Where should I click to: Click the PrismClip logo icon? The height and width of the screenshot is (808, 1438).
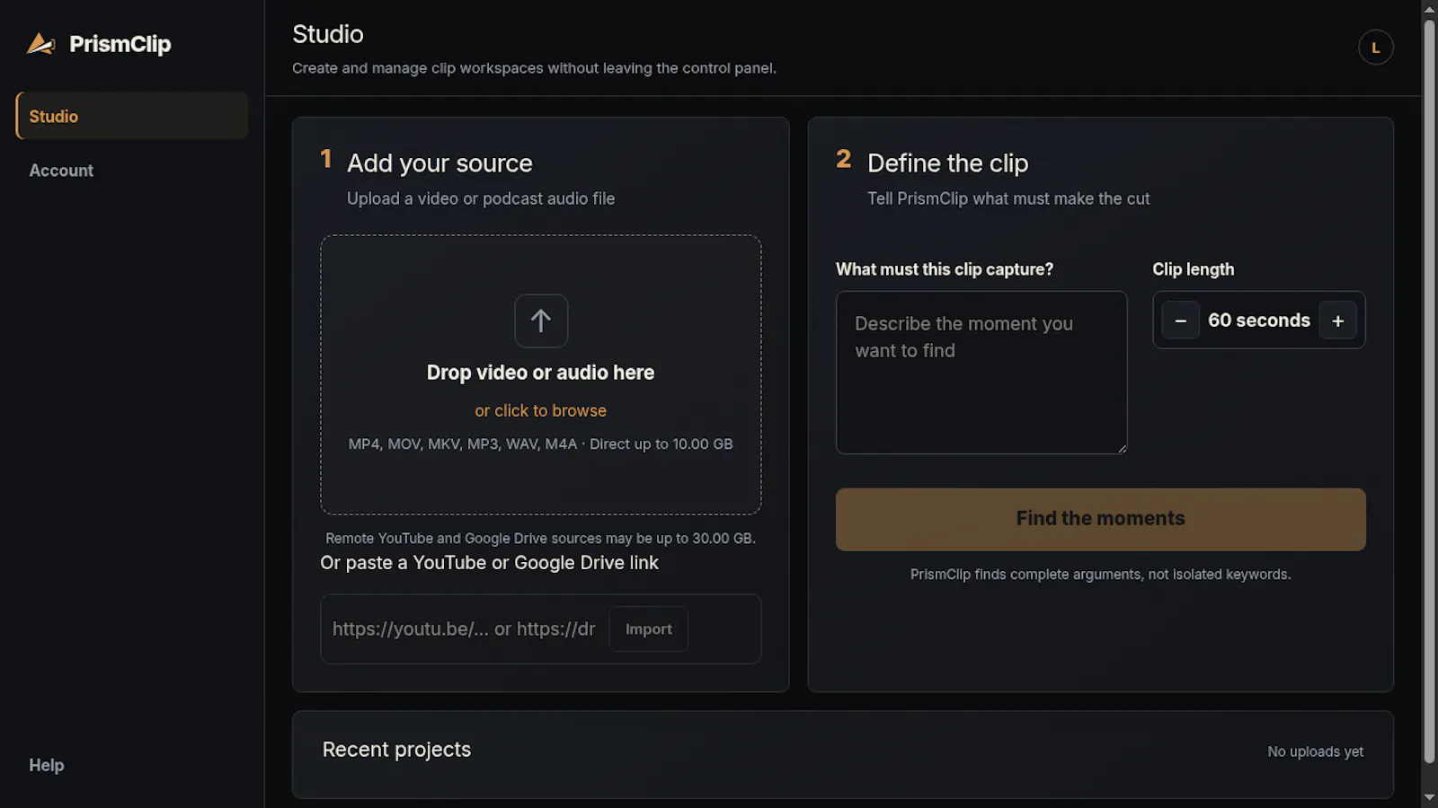40,43
